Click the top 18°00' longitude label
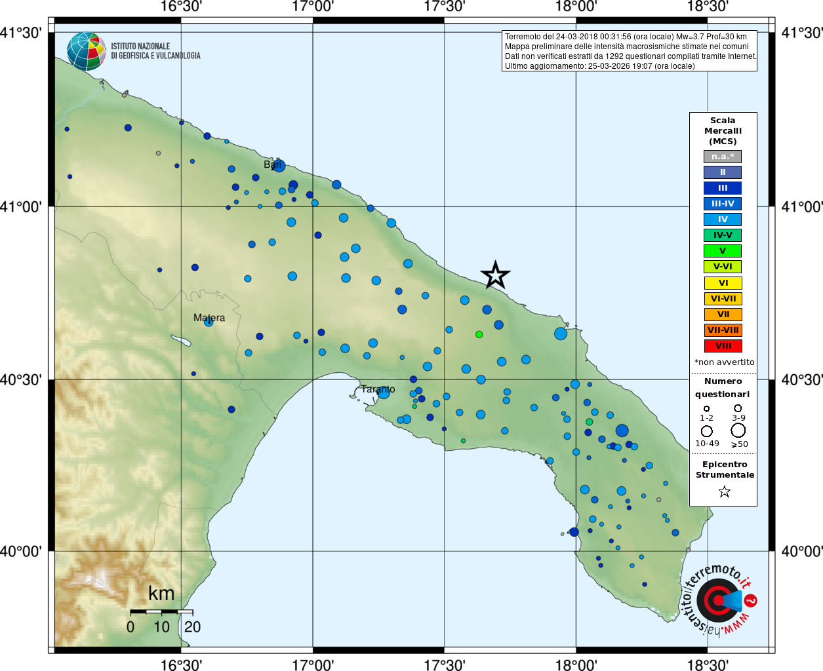 (x=576, y=7)
